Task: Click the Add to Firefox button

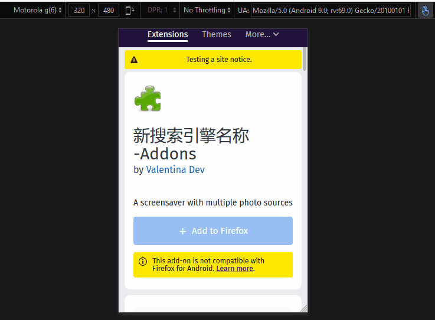Action: [213, 231]
